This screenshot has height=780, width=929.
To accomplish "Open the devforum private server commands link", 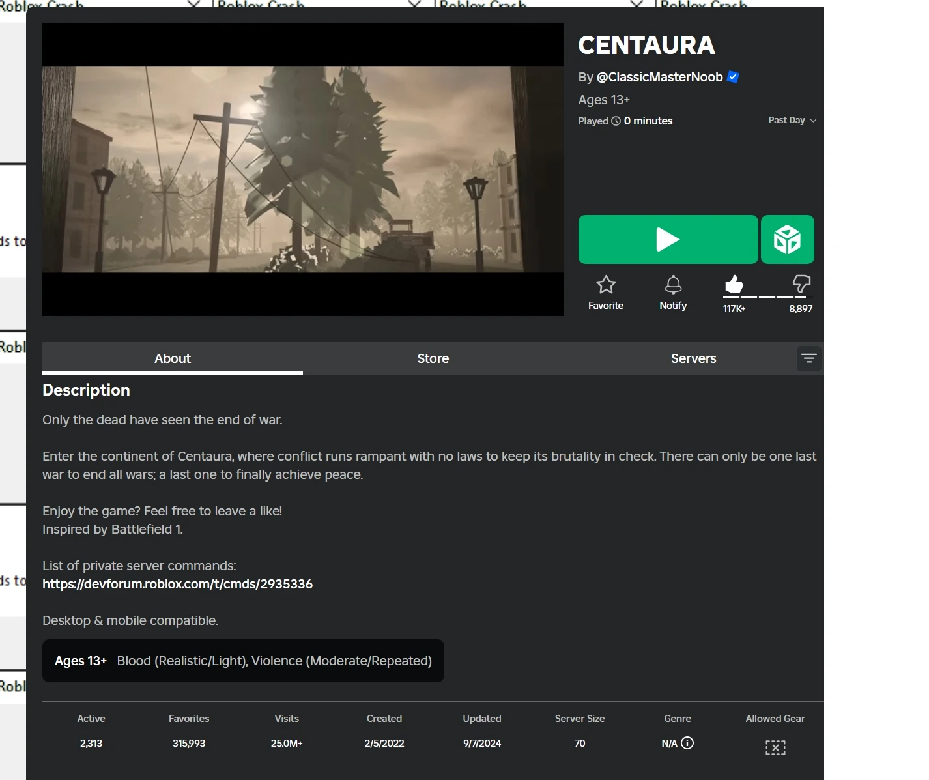I will 177,584.
